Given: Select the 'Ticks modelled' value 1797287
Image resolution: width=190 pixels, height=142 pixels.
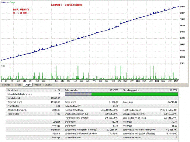Looking at the screenshot, I should point(114,90).
